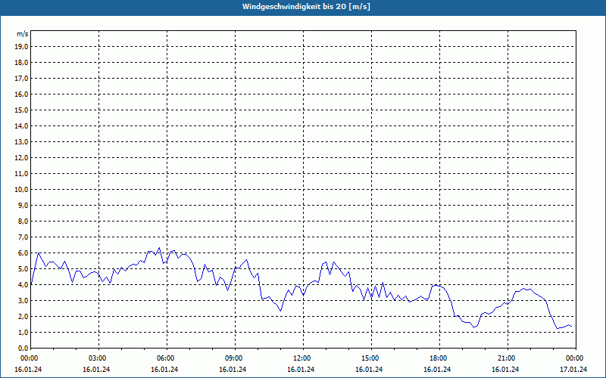
Task: Click the line minimum near 23:15
Action: tap(558, 328)
